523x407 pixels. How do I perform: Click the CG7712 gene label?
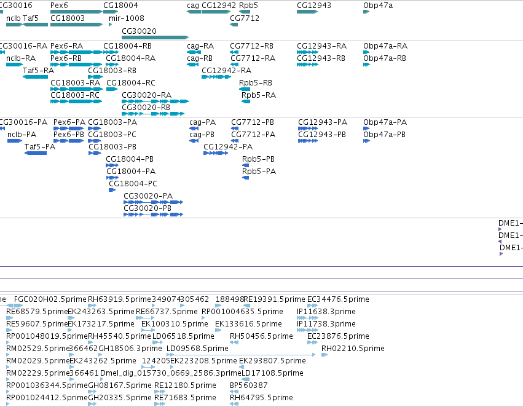[245, 18]
